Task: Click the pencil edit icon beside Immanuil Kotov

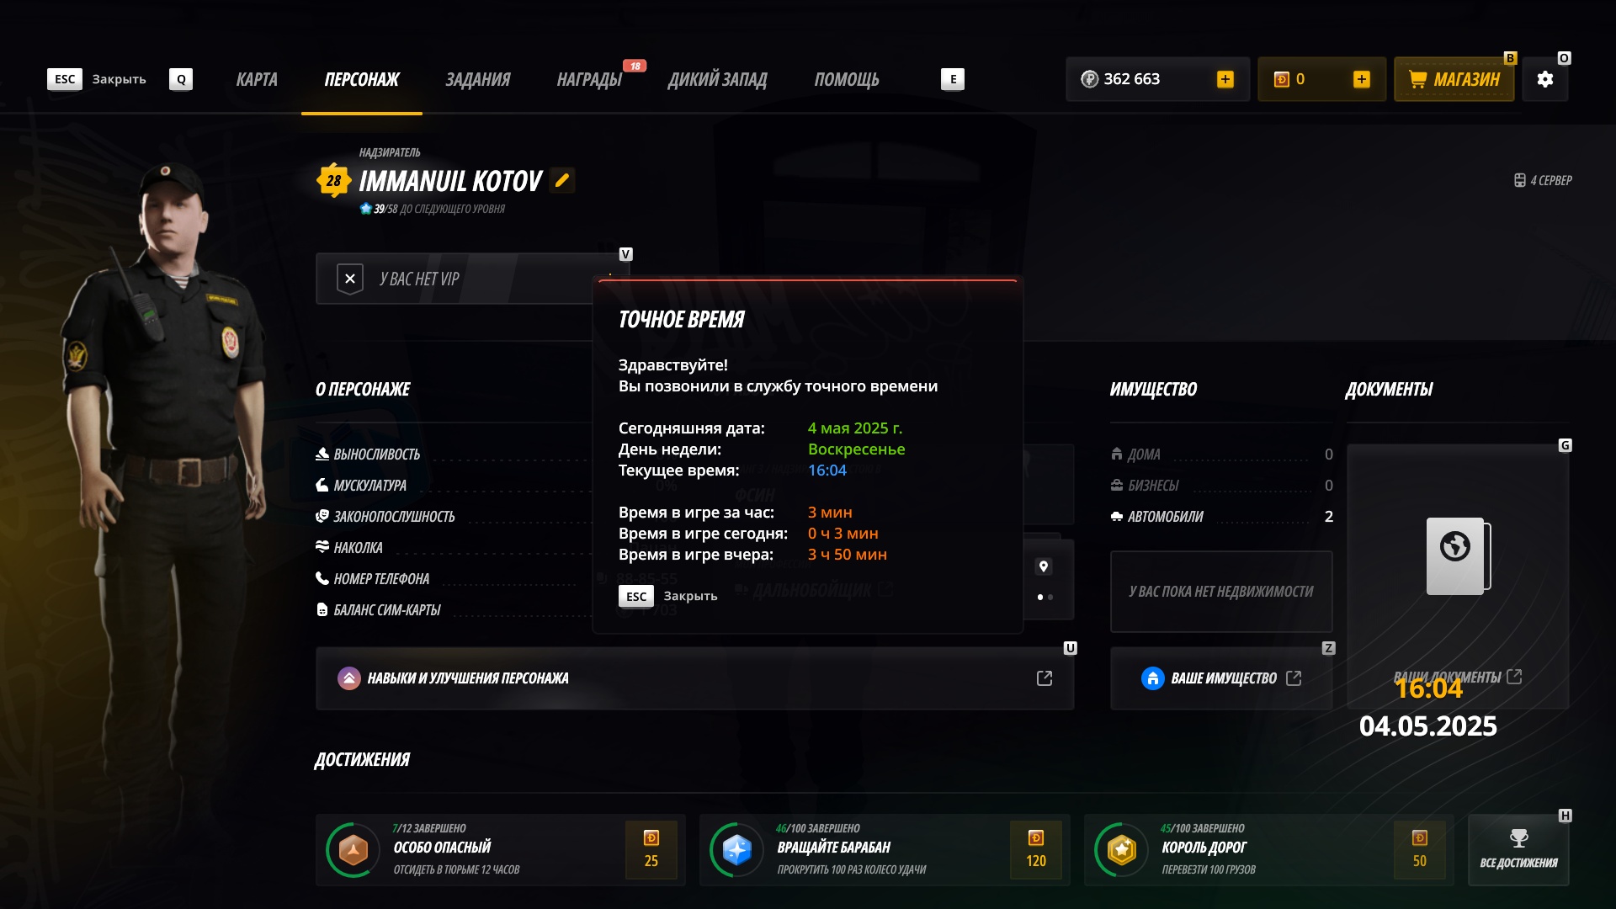Action: [x=562, y=180]
